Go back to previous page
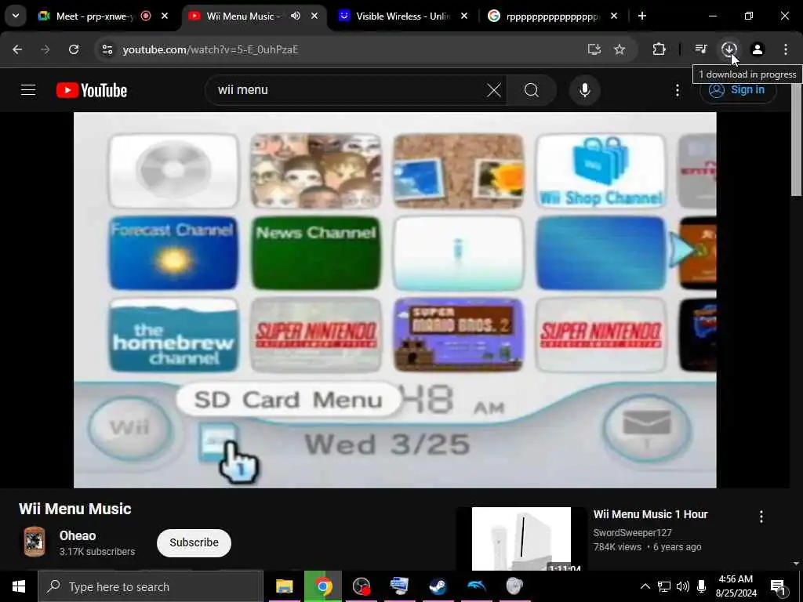Image resolution: width=803 pixels, height=602 pixels. tap(17, 49)
